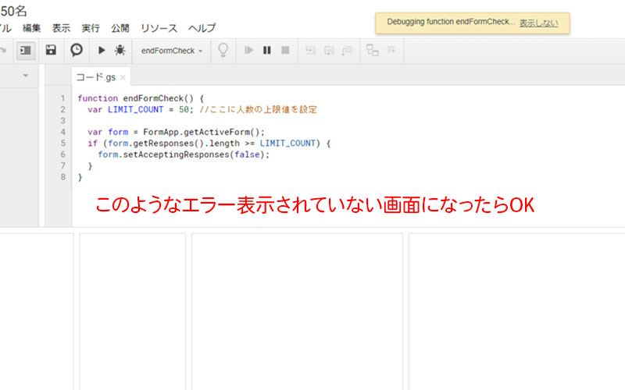Stop debugging with the stop icon
The image size is (625, 390).
click(285, 50)
